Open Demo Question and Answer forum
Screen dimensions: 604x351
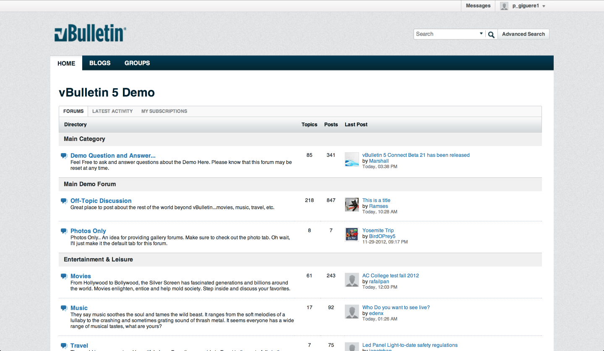113,156
